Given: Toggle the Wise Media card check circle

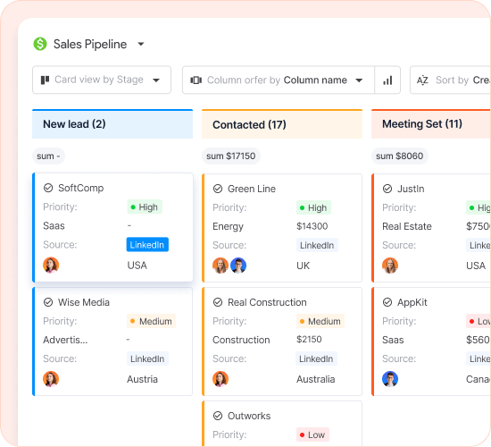Looking at the screenshot, I should tap(48, 302).
